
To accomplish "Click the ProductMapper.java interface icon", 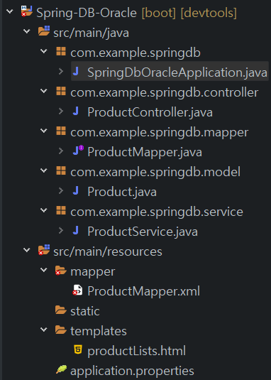I will click(78, 151).
